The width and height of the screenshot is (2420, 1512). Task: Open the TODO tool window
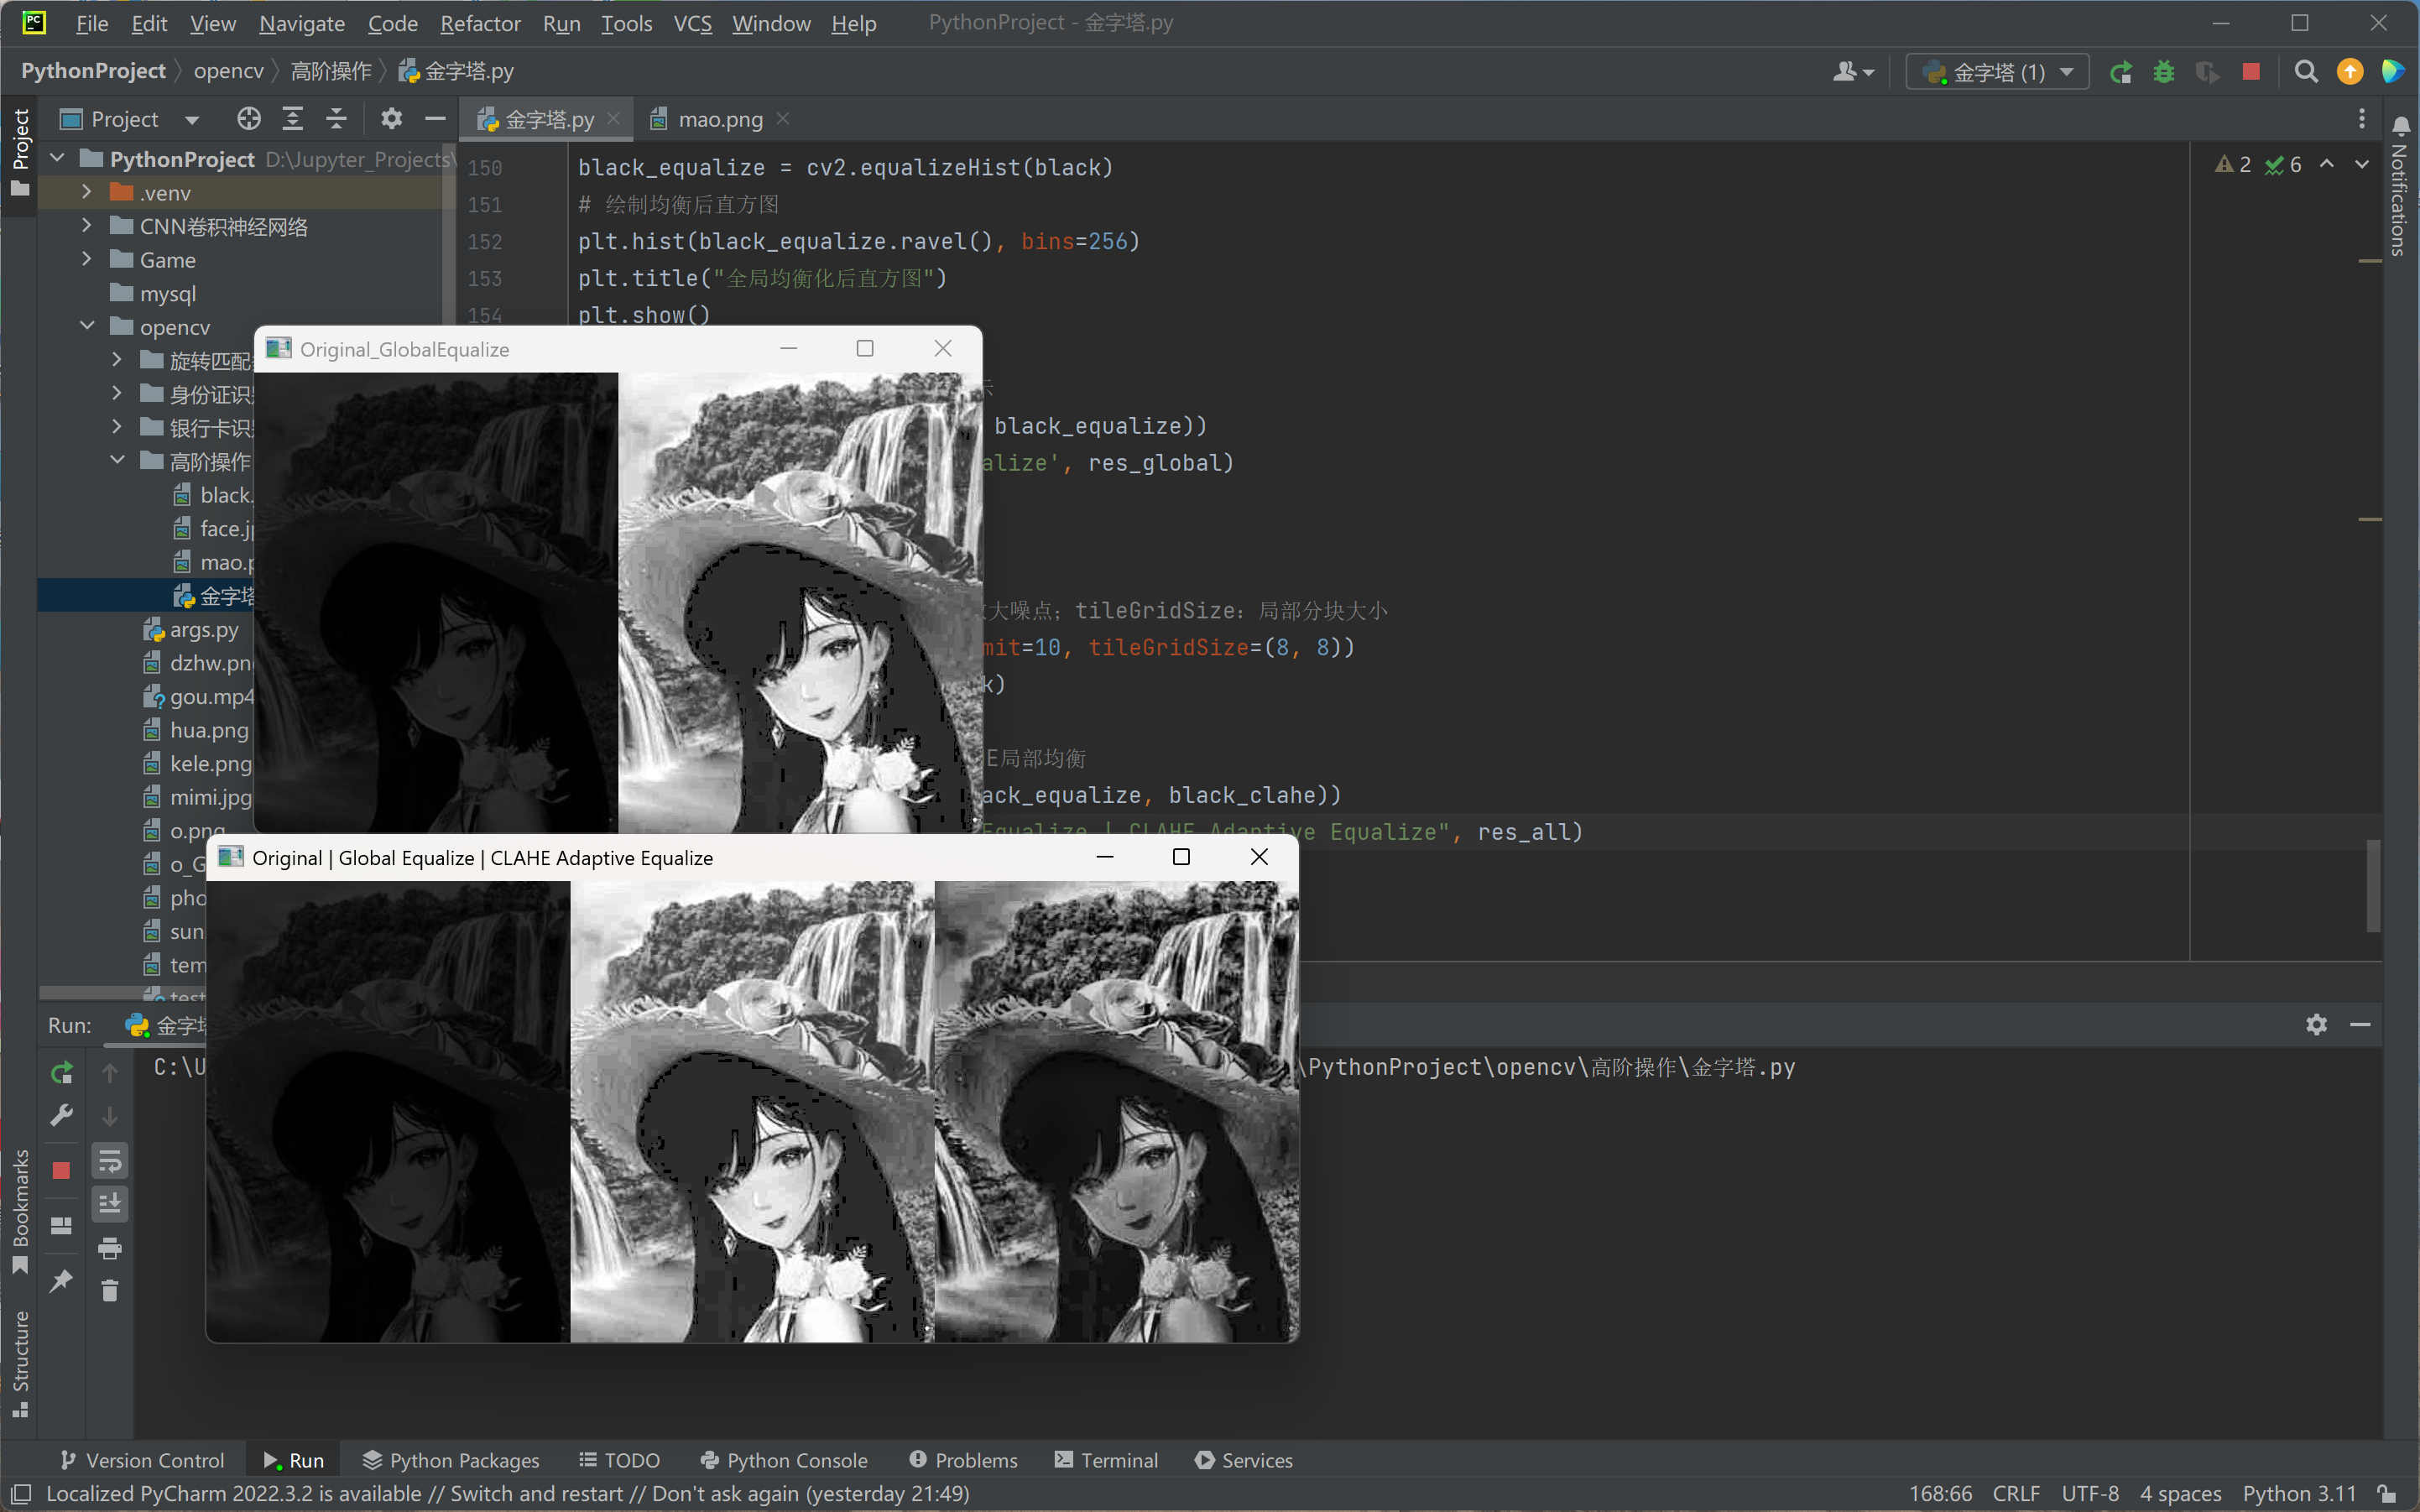(620, 1460)
